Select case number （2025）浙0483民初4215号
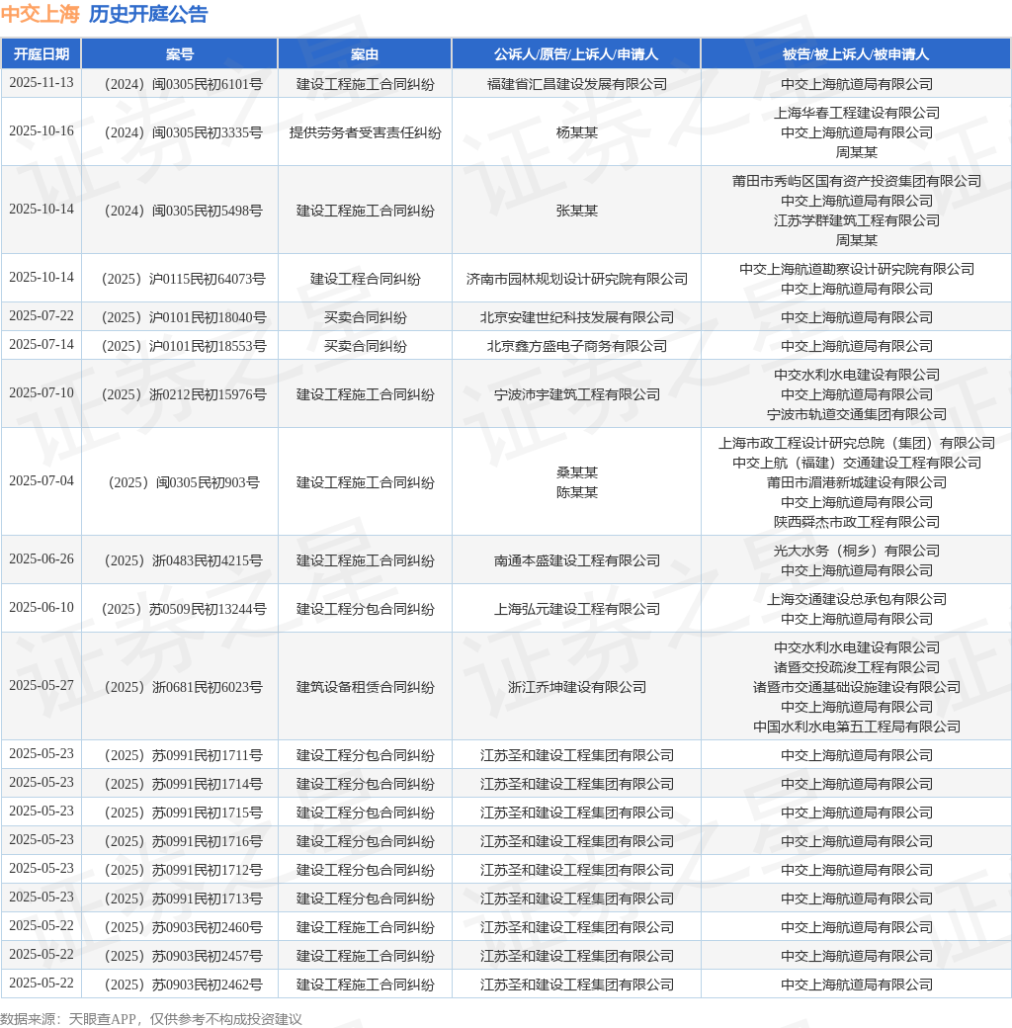 coord(180,560)
